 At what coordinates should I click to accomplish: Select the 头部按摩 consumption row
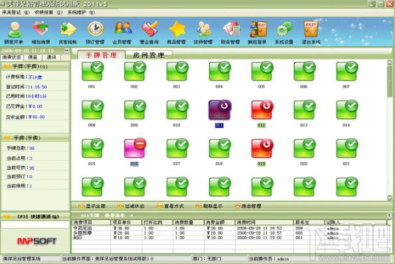[x=229, y=233]
